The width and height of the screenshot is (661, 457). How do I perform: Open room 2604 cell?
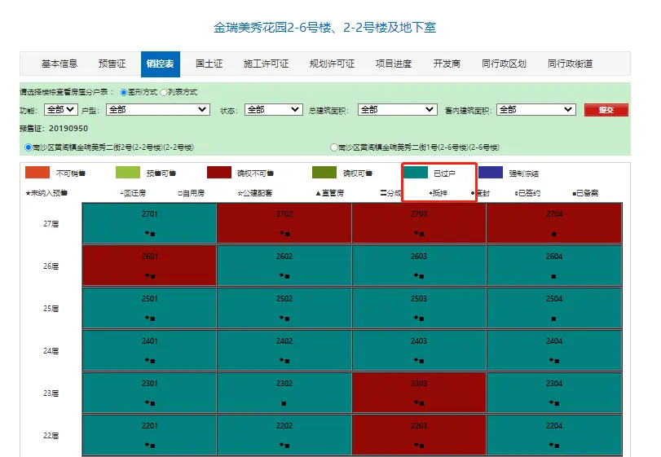[554, 266]
